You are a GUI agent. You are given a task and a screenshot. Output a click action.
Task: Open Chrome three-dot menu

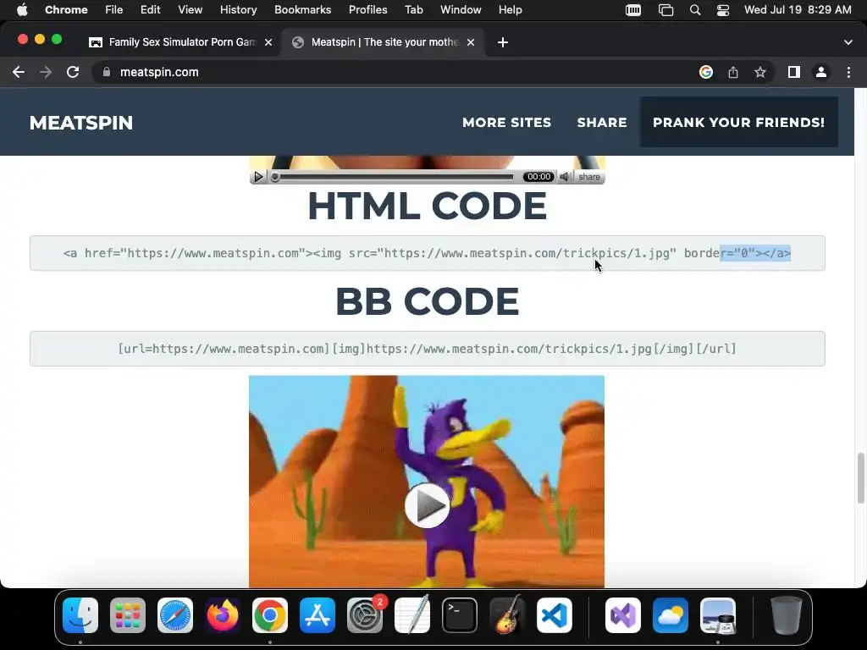[848, 73]
